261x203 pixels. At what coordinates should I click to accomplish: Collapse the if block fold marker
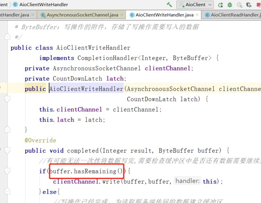pyautogui.click(x=7, y=171)
